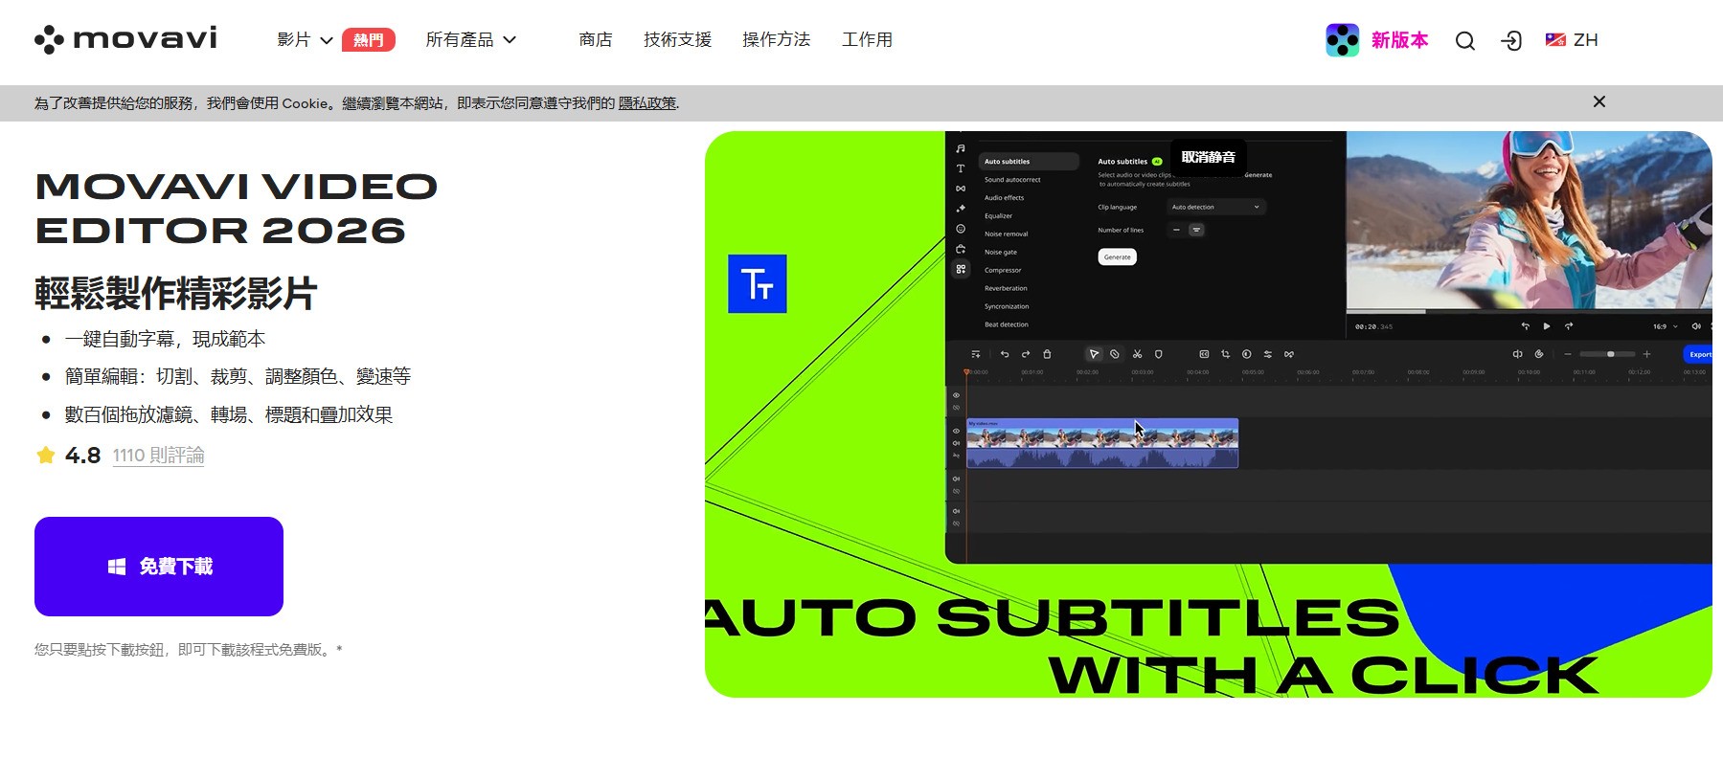Screen dimensions: 1723x780
Task: Mute the first audio track below the clip
Action: tap(956, 479)
